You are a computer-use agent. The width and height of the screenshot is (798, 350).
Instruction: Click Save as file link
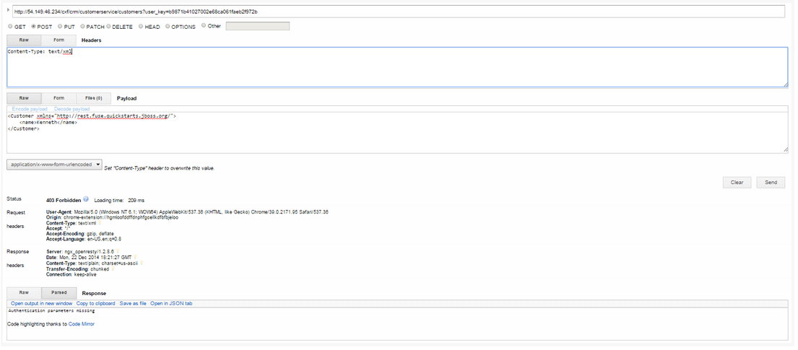point(133,304)
